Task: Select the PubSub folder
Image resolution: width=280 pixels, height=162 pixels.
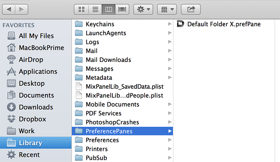Action: (x=122, y=158)
